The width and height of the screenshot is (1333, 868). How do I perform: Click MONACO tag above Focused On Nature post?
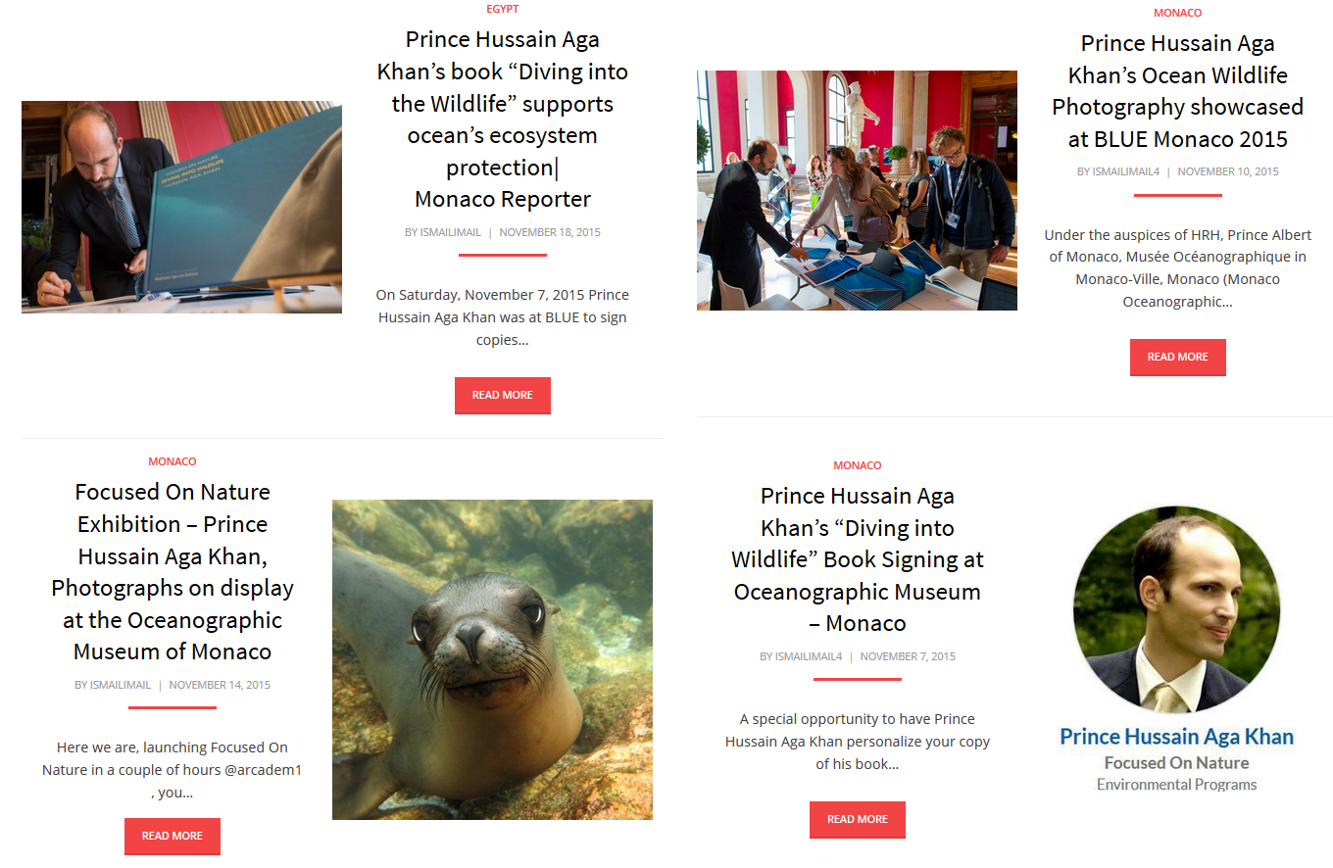[172, 461]
